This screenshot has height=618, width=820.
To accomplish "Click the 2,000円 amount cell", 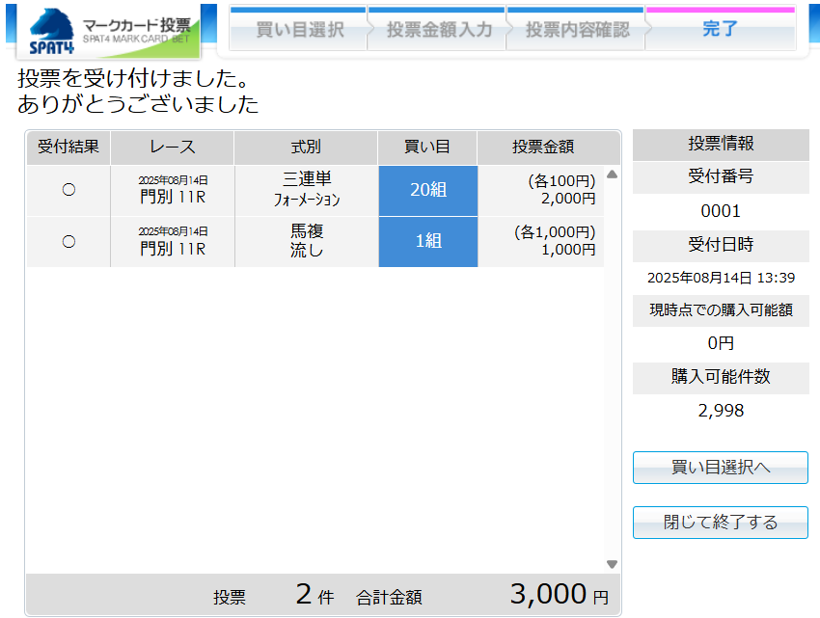I will click(541, 190).
